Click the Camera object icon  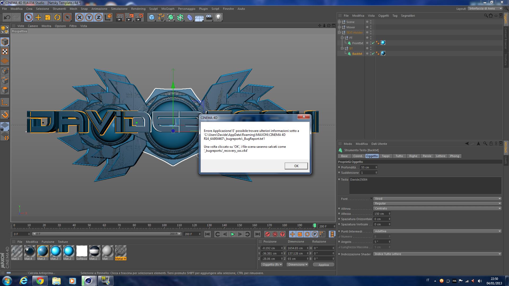point(209,17)
